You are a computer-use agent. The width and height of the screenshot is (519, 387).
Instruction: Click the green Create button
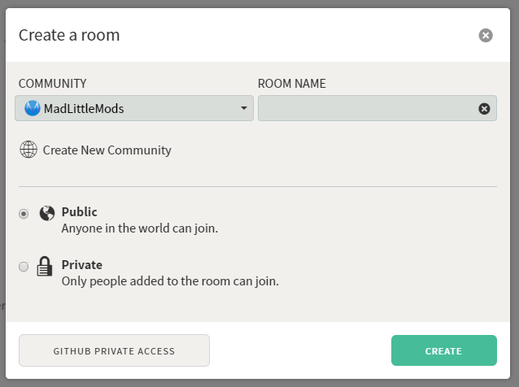443,351
